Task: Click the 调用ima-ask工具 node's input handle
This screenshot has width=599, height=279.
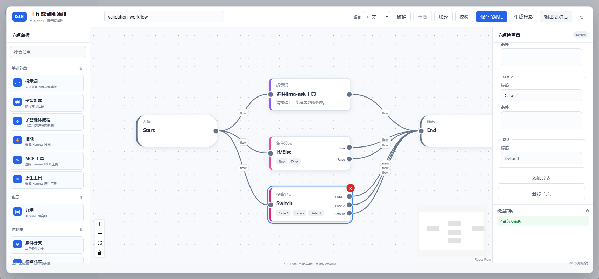Action: (x=270, y=94)
